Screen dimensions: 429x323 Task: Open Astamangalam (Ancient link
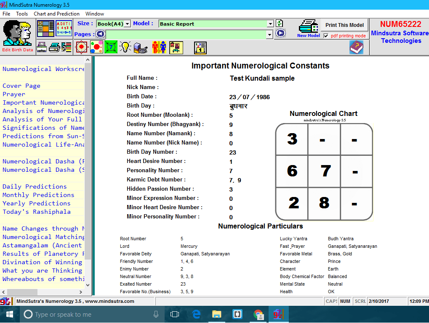pos(42,245)
